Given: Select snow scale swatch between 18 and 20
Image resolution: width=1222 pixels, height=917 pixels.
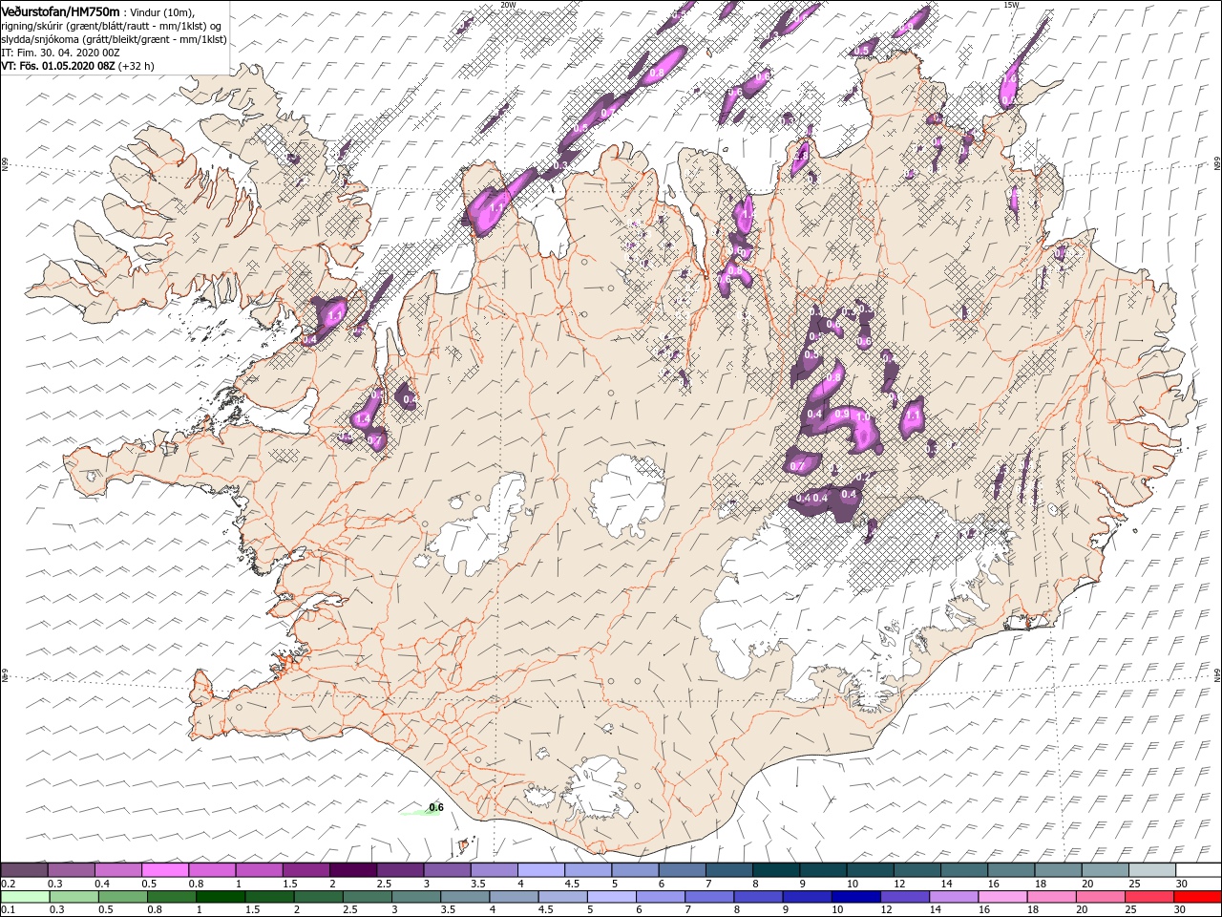Looking at the screenshot, I should click(1057, 870).
